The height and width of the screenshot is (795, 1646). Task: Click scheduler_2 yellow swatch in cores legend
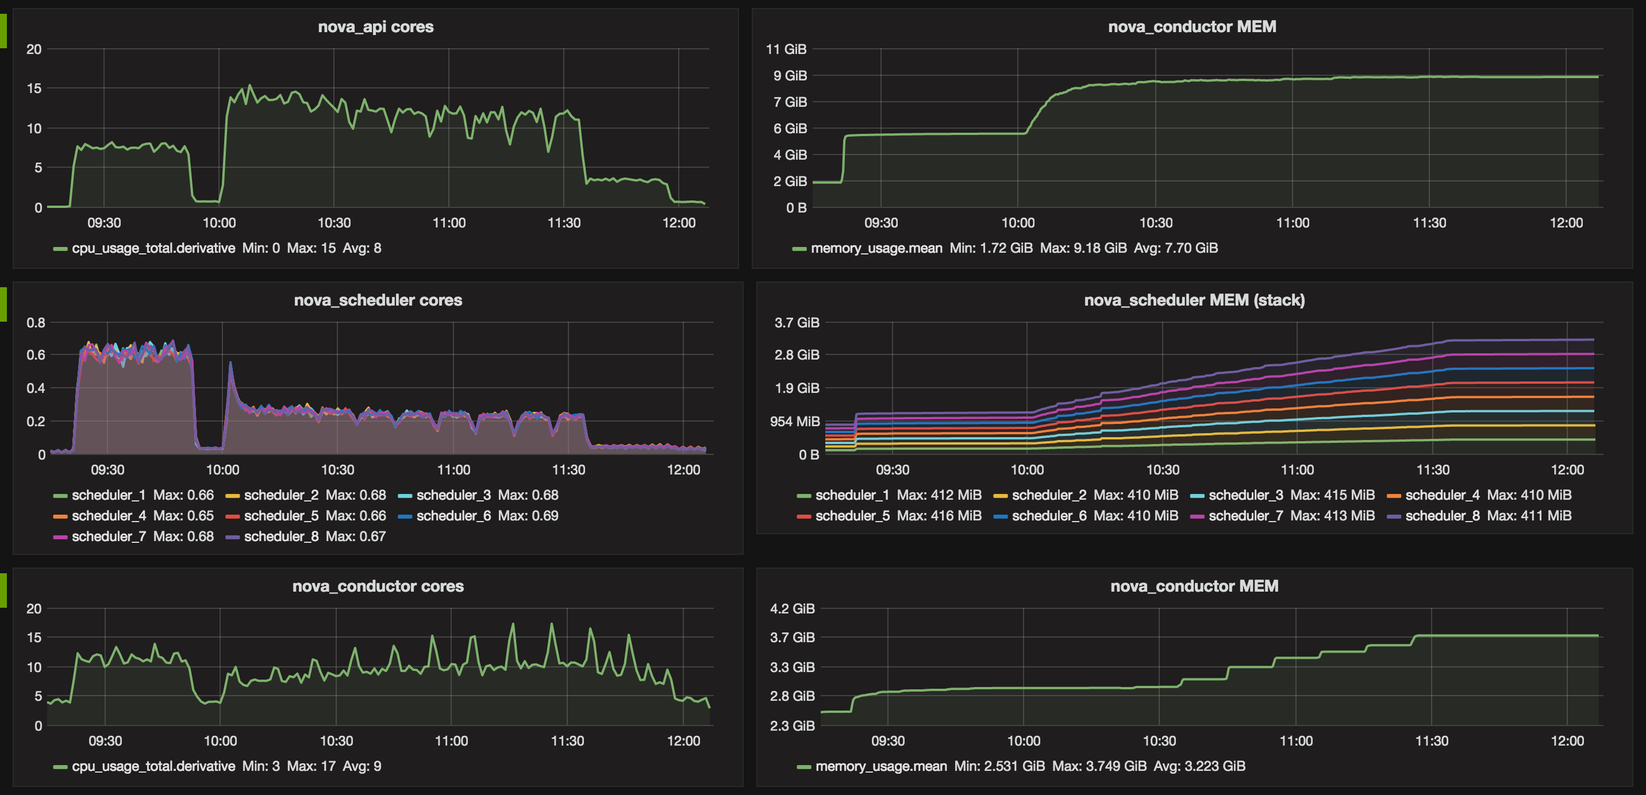pyautogui.click(x=233, y=496)
